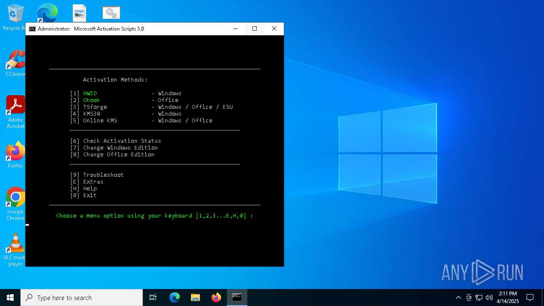The image size is (544, 306).
Task: Click the [2] Ohook menu line
Action: point(124,100)
